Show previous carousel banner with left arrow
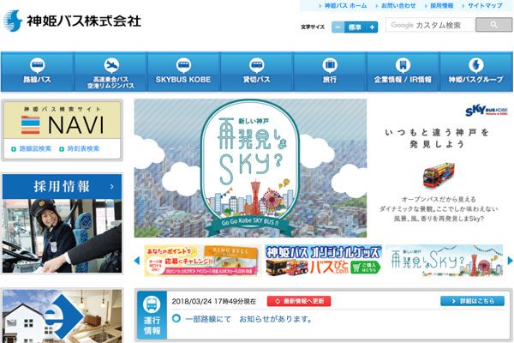Viewport: 514px width, 343px height. click(x=137, y=261)
